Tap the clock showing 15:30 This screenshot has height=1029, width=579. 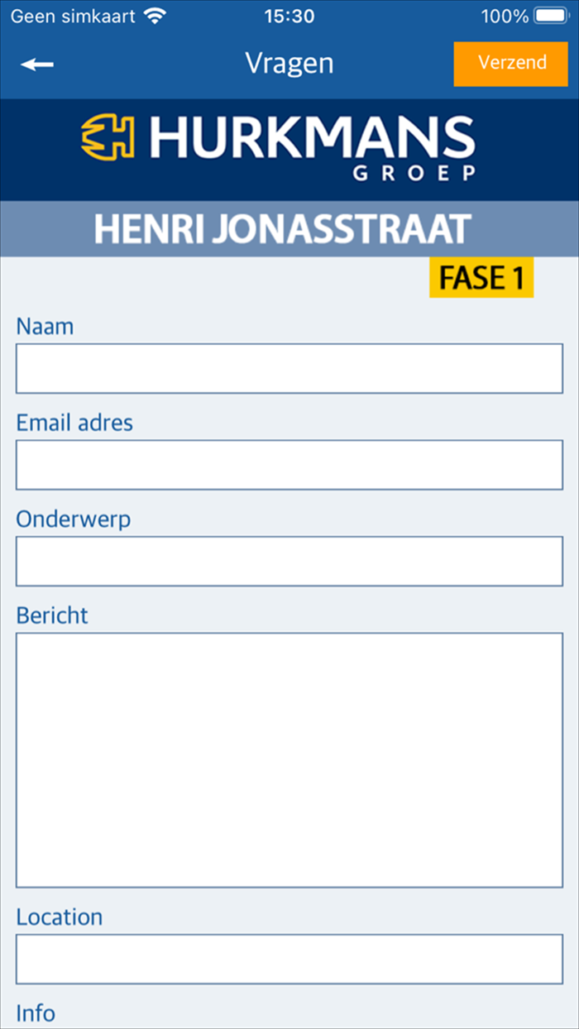click(x=289, y=15)
